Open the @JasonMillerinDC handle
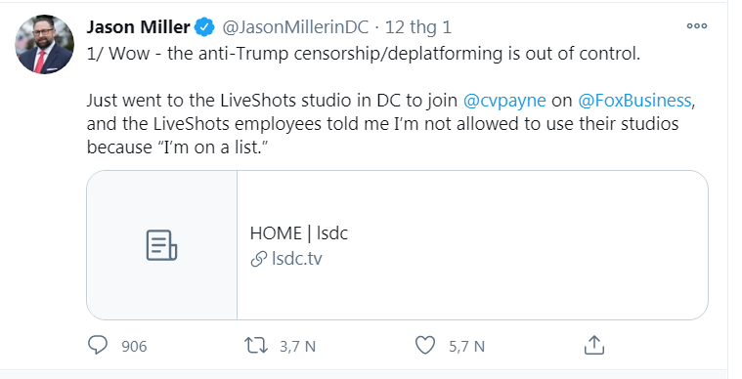742x379 pixels. tap(295, 27)
